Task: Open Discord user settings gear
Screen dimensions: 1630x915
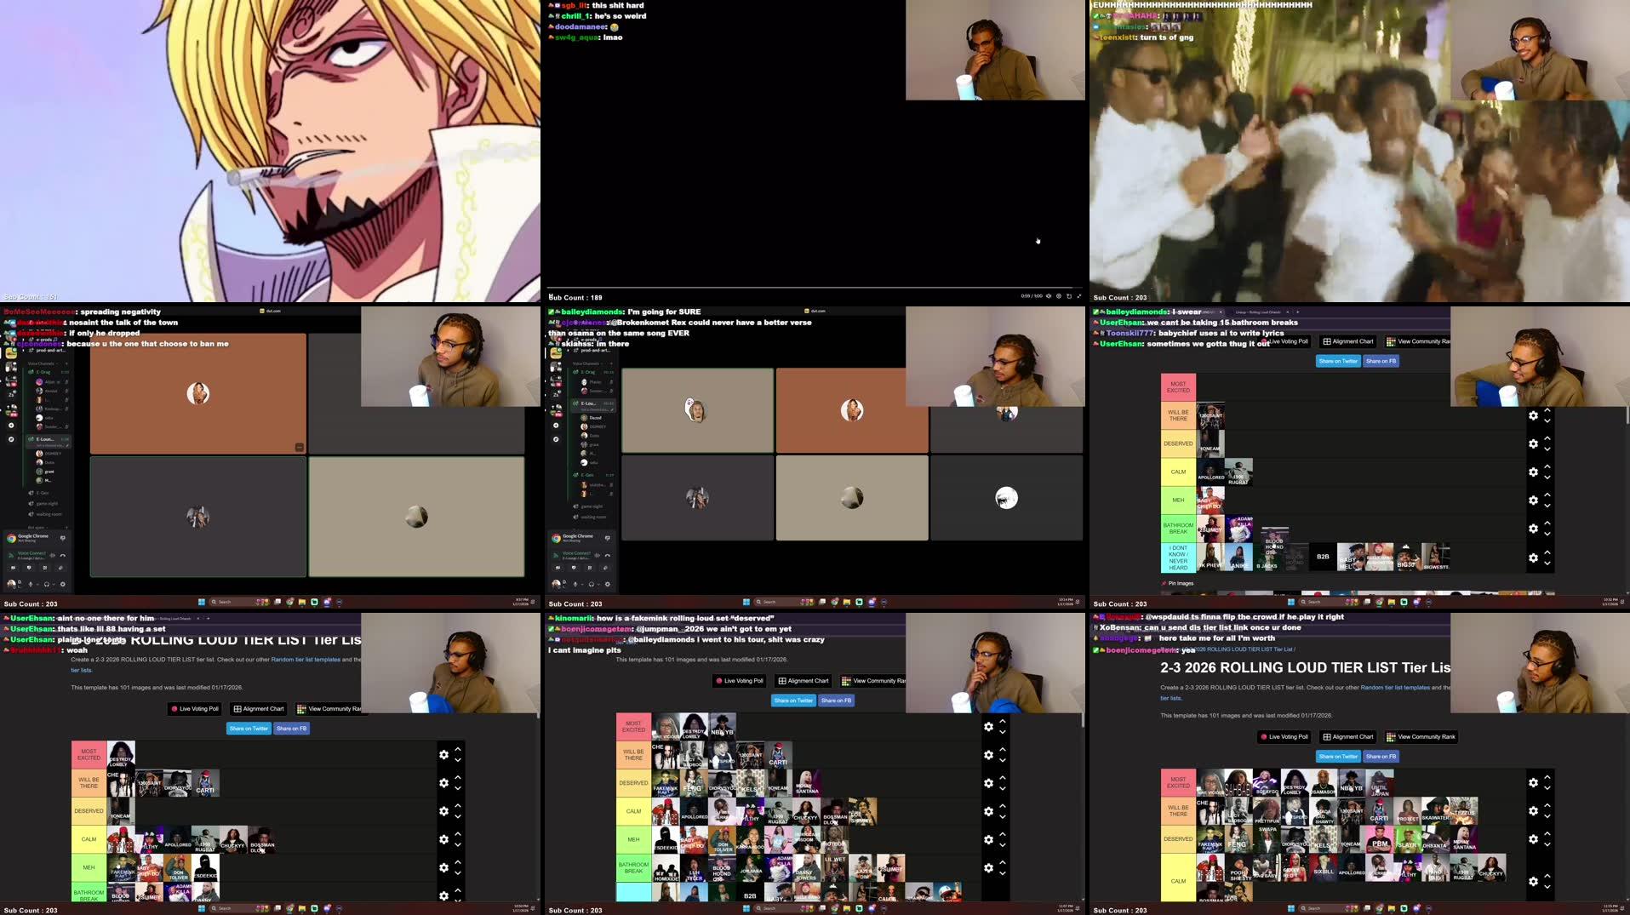Action: [63, 585]
